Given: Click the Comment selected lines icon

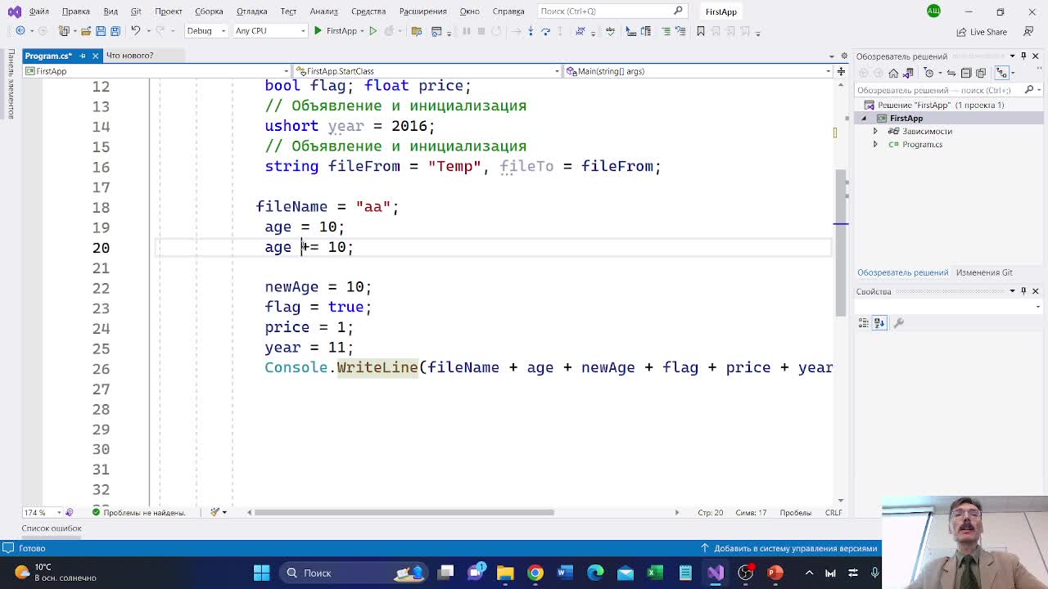Looking at the screenshot, I should (x=666, y=31).
